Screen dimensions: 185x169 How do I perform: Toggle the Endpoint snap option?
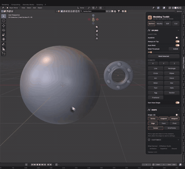coord(164,118)
